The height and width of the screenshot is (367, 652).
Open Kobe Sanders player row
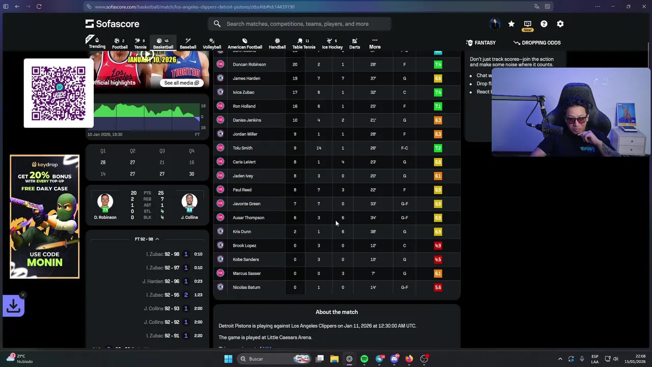tap(337, 259)
